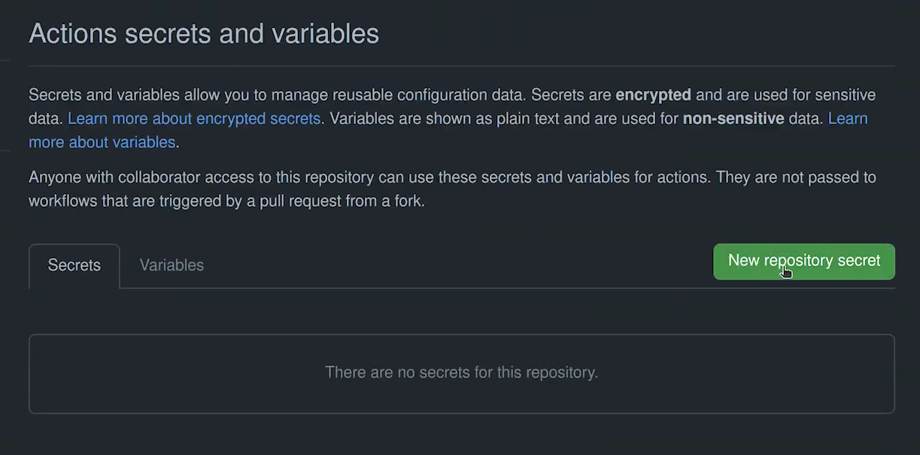The height and width of the screenshot is (455, 920).
Task: Click the Actions secrets and variables heading
Action: click(x=204, y=34)
